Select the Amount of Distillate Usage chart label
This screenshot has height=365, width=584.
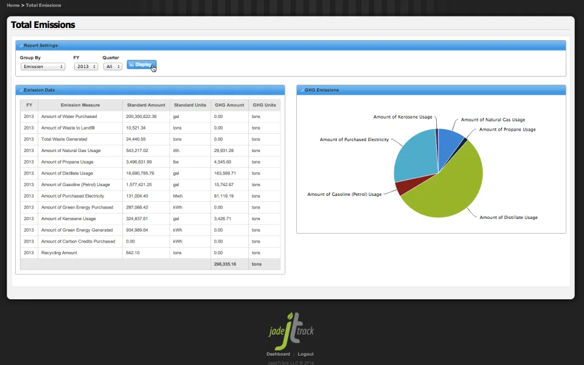pyautogui.click(x=509, y=218)
